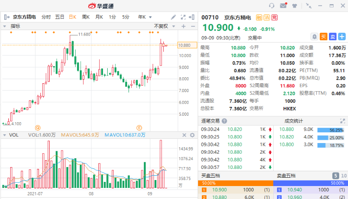Switch to 周K chart tab
Screen dimensions: 348x199
click(86, 17)
